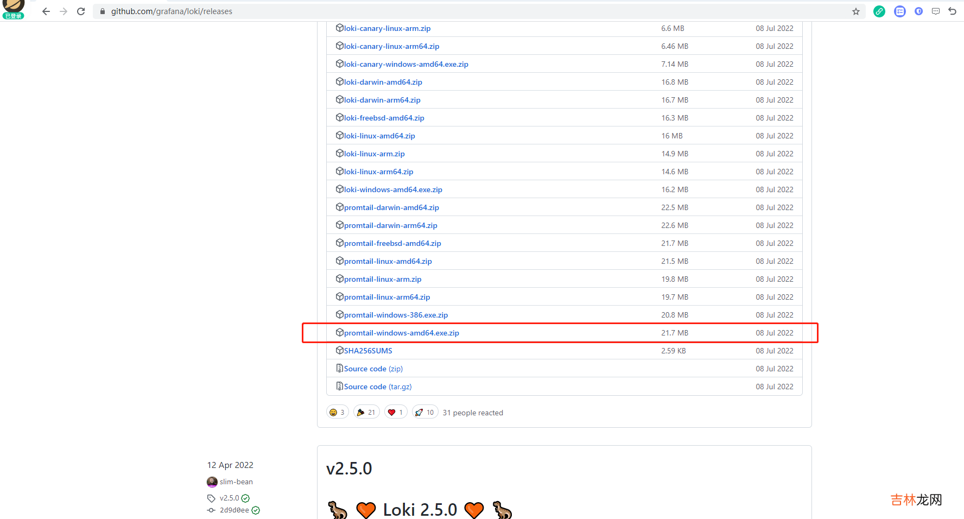
Task: Download loki-freebsd-amd64.zip
Action: point(384,118)
